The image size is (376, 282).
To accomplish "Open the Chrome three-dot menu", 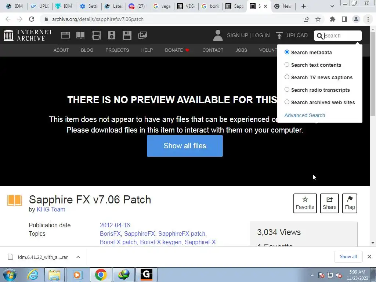I will click(x=368, y=19).
